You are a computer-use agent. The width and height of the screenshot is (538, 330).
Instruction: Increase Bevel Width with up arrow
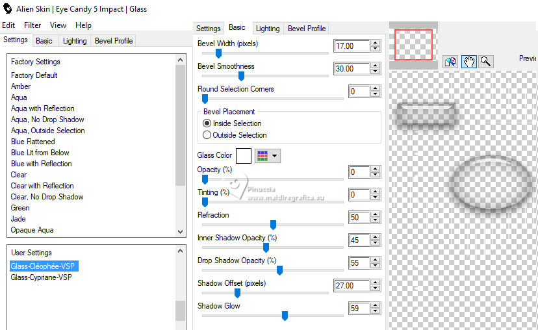[x=376, y=43]
